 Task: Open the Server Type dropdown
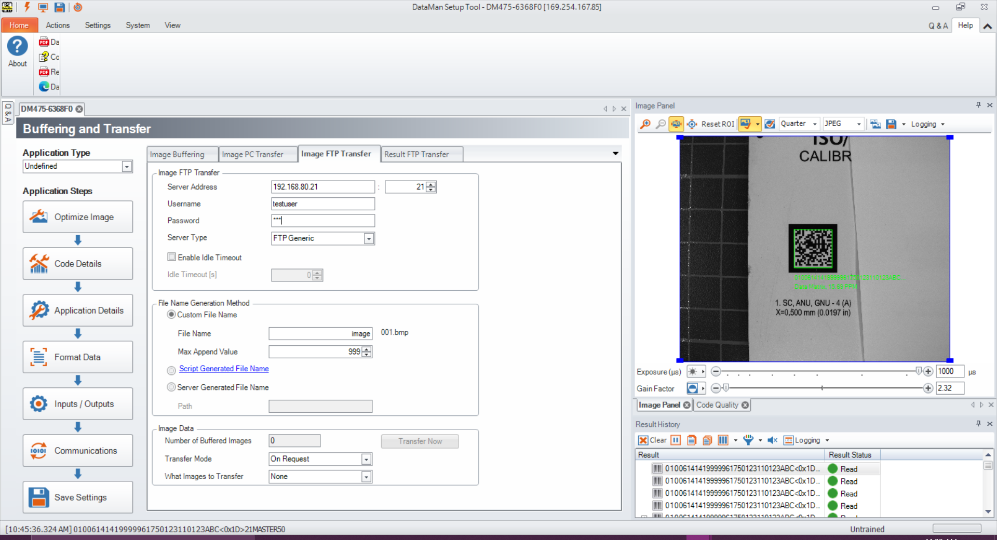369,238
